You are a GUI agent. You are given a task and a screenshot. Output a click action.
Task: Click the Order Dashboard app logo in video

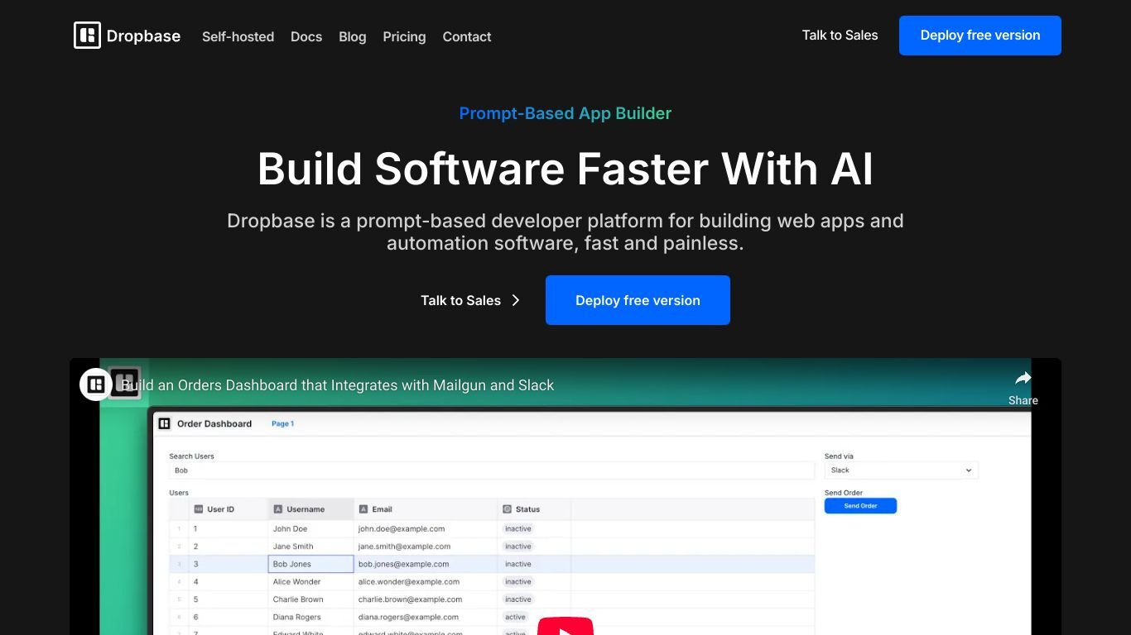164,423
